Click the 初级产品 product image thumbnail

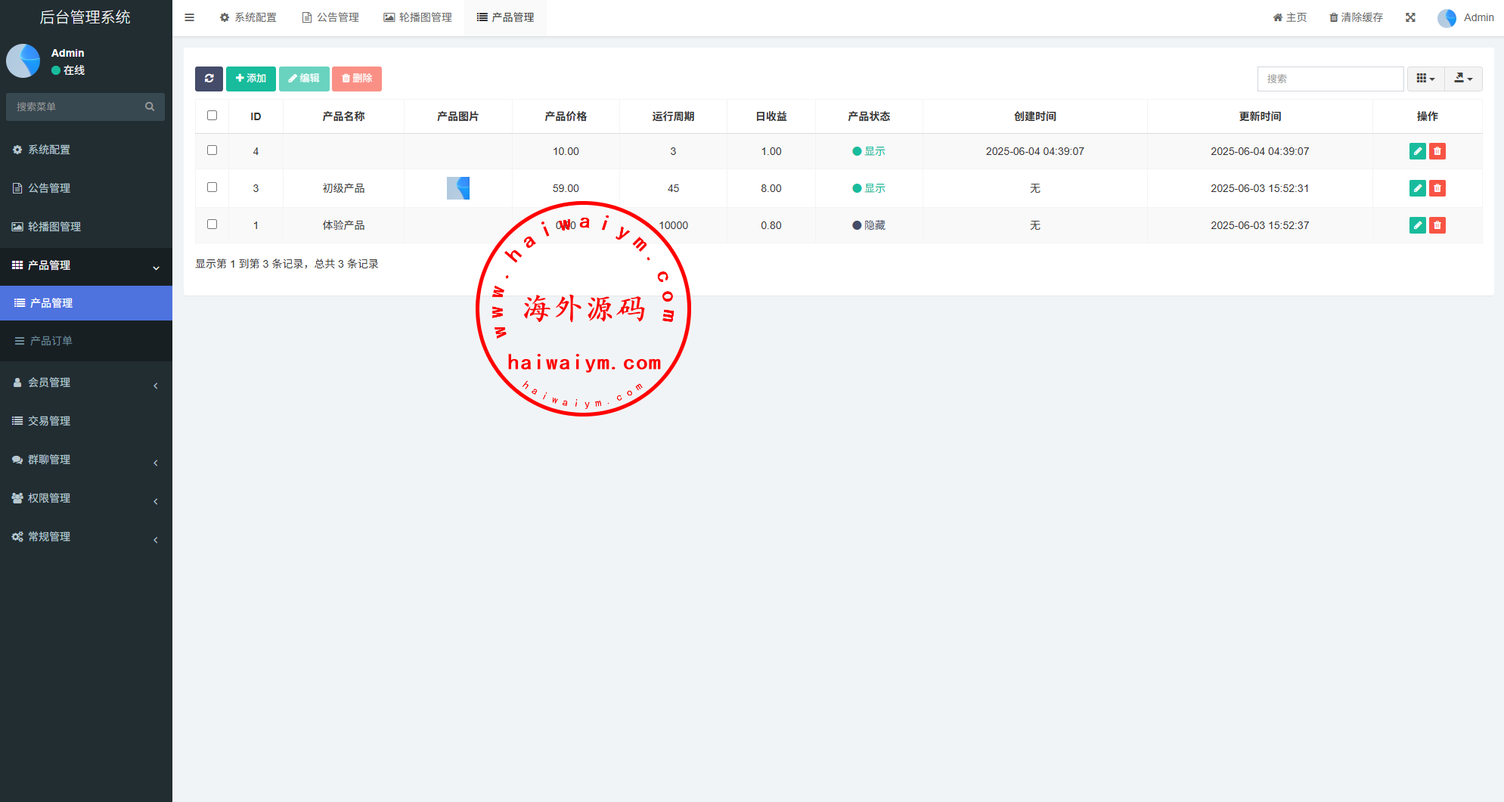pyautogui.click(x=458, y=188)
